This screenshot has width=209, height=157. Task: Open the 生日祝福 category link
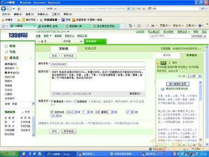click(194, 67)
